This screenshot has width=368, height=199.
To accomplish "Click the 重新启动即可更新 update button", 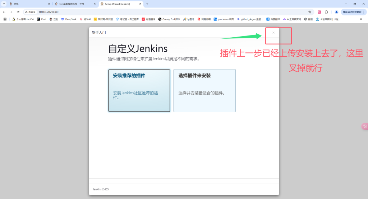I will pyautogui.click(x=354, y=12).
